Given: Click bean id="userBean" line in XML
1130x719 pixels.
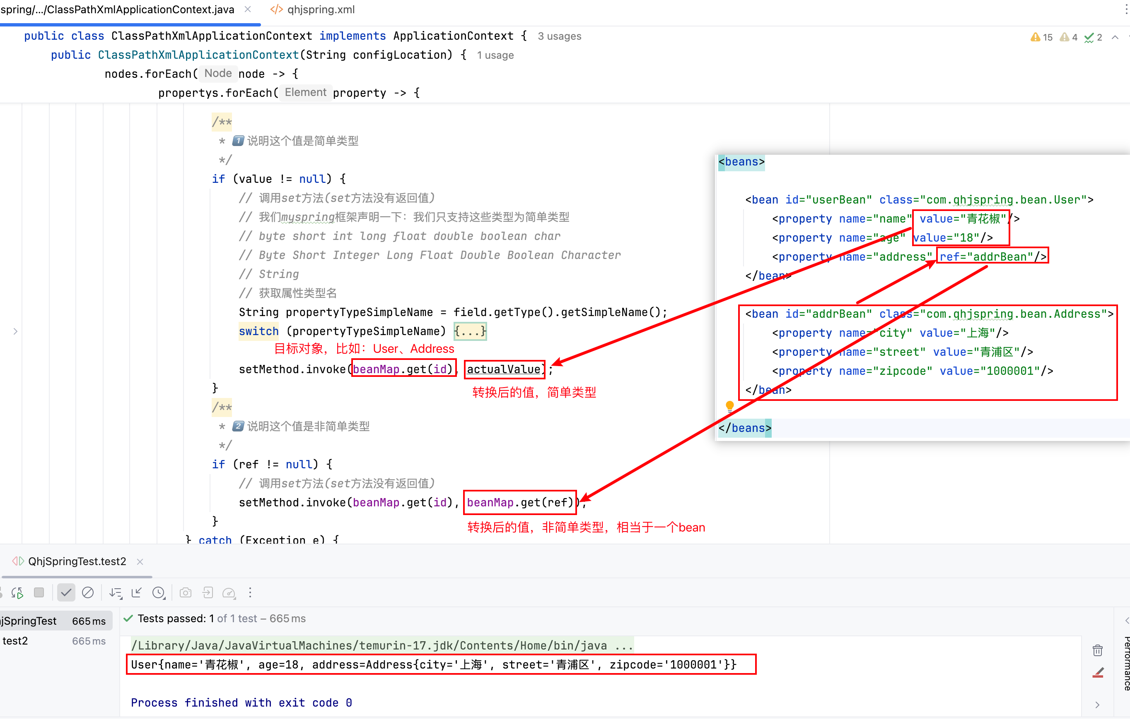Looking at the screenshot, I should [919, 200].
